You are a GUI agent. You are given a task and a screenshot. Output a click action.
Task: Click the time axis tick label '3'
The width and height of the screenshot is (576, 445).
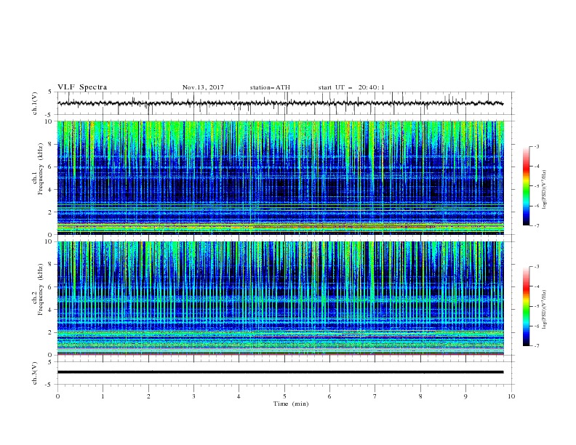coord(193,396)
